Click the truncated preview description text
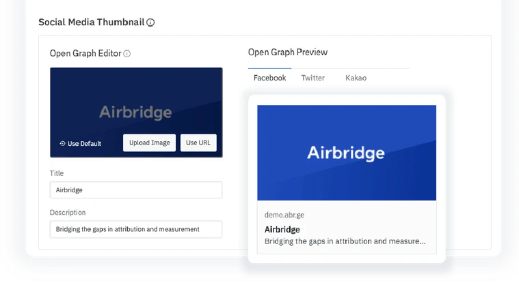519x285 pixels. (345, 241)
